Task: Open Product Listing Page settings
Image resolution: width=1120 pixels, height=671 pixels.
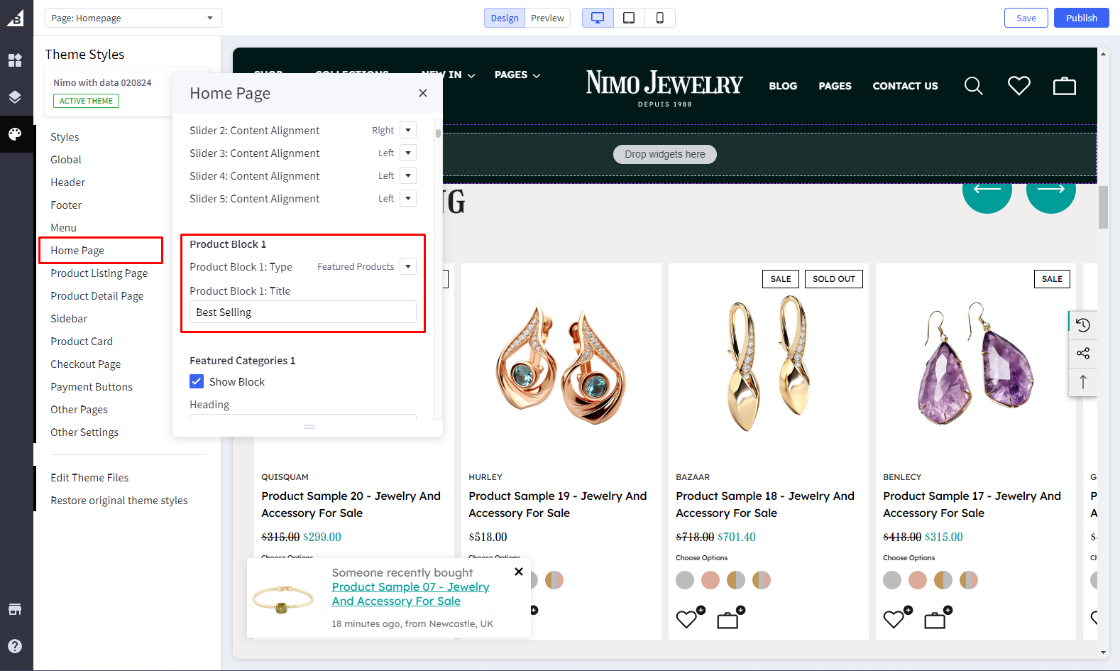Action: coord(99,273)
